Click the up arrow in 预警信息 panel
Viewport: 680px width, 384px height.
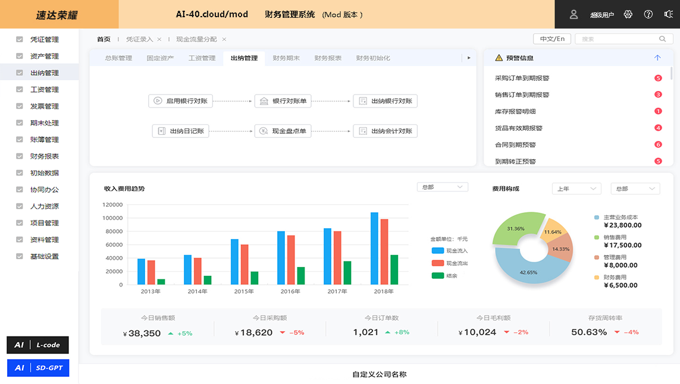pyautogui.click(x=657, y=58)
